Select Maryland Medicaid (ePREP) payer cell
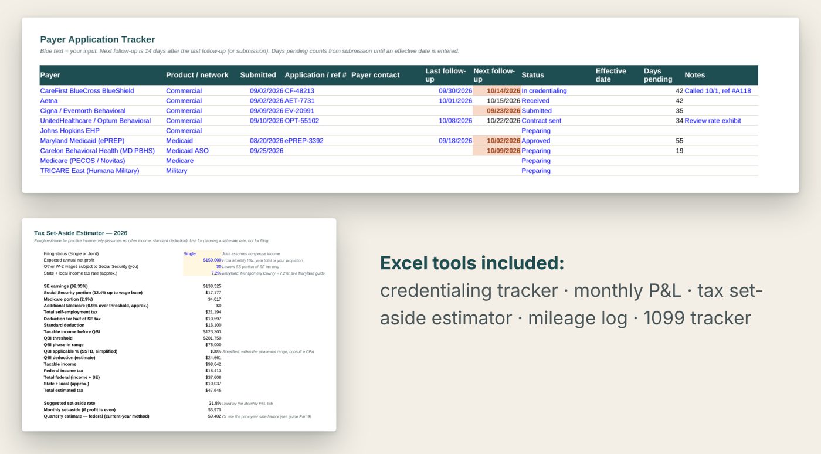 coord(82,141)
